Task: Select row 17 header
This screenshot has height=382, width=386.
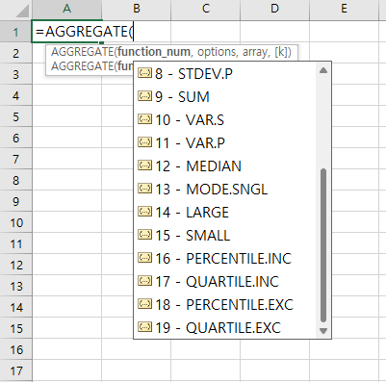Action: 15,371
